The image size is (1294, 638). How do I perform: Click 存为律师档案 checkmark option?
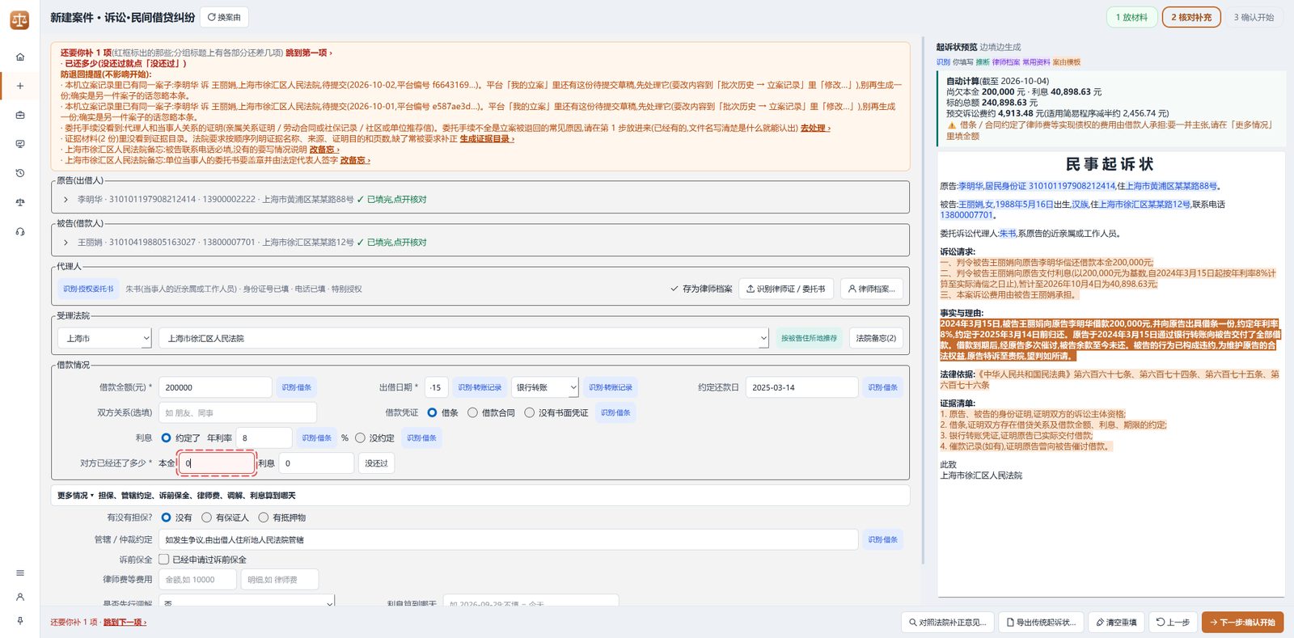tap(701, 289)
